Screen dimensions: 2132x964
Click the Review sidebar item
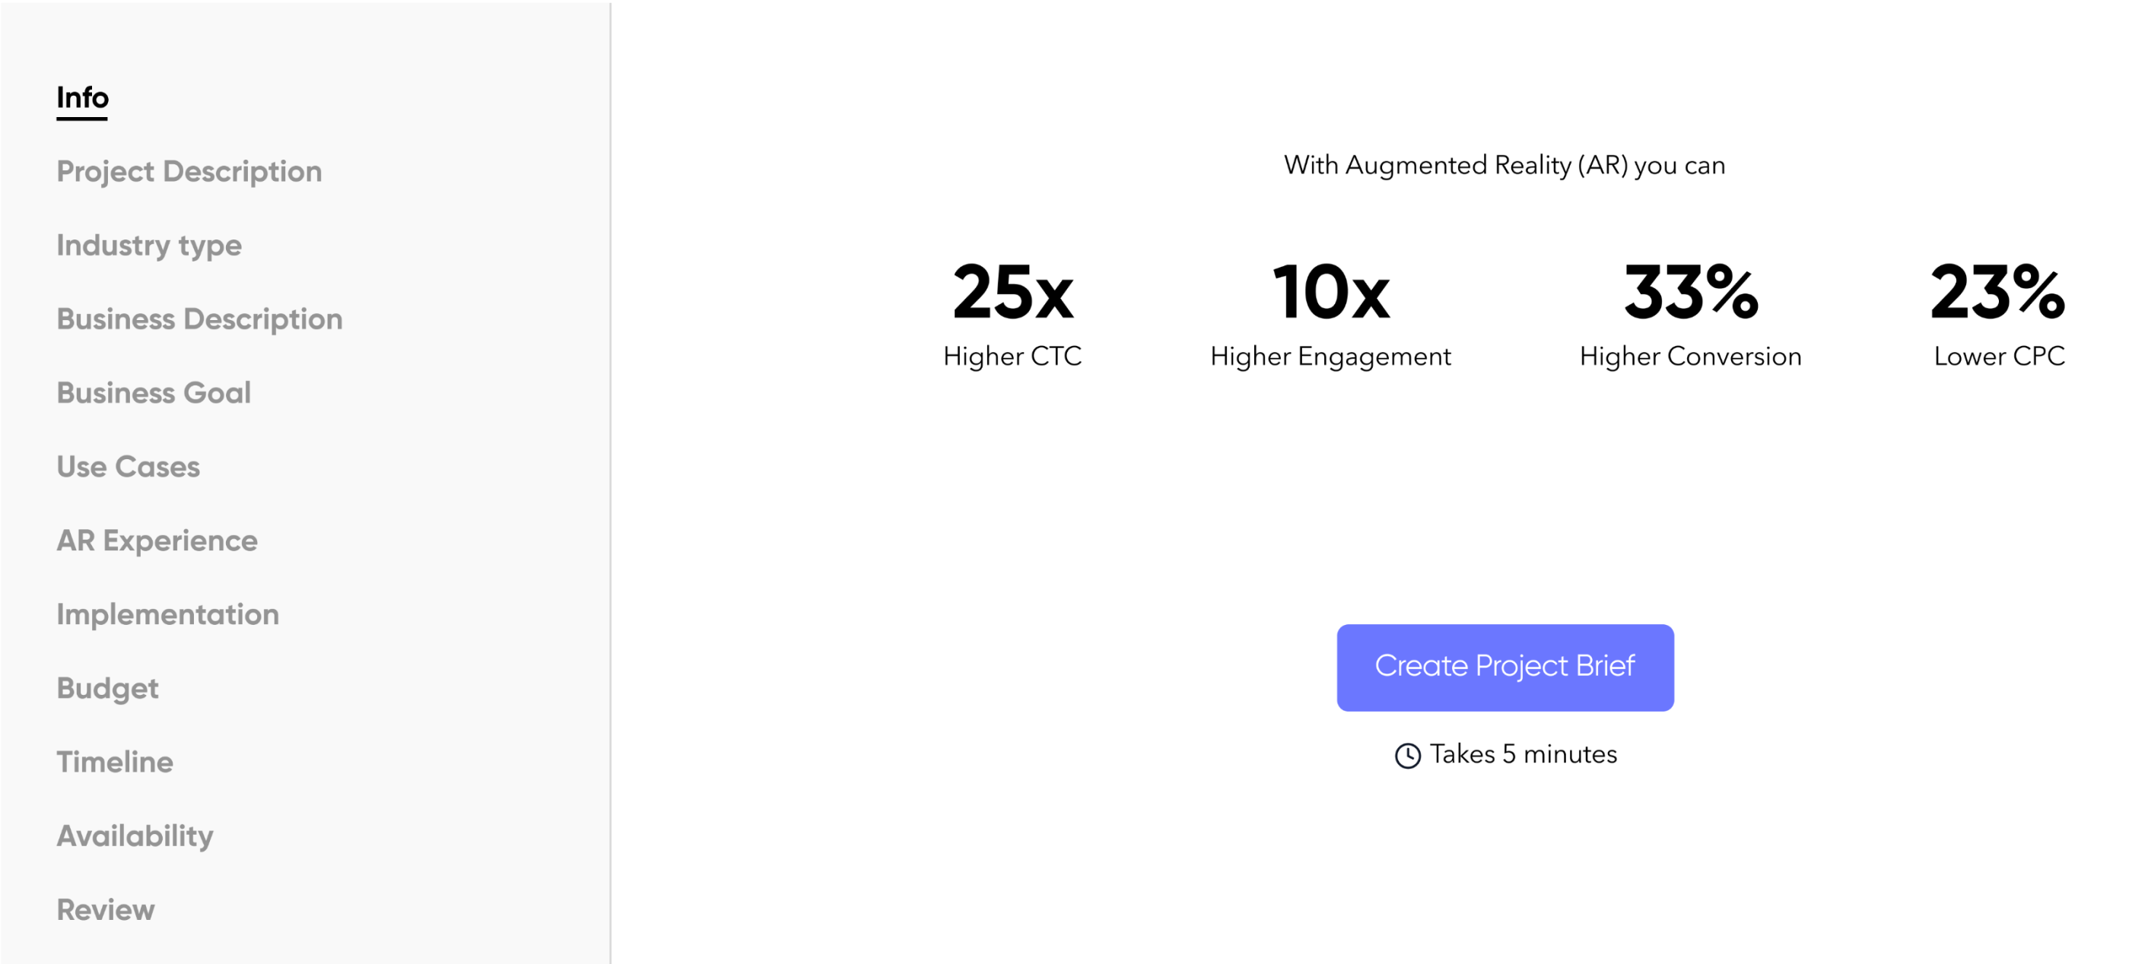pyautogui.click(x=105, y=909)
